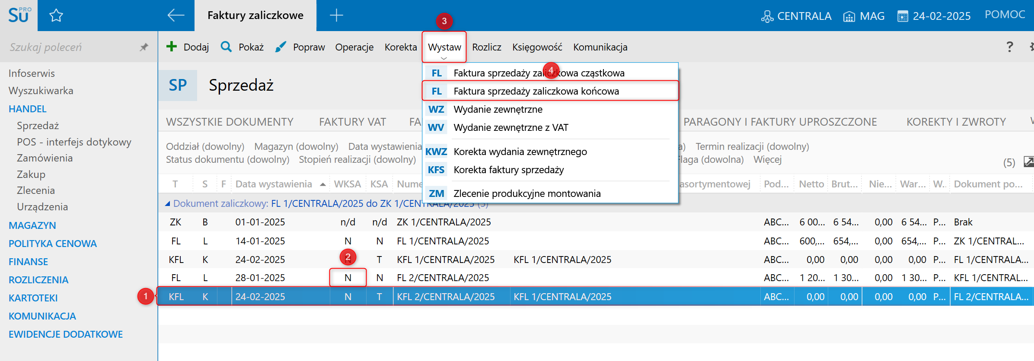Open Stopień realizacji (dowolny) filter
Viewport: 1034px width, 361px height.
click(357, 159)
